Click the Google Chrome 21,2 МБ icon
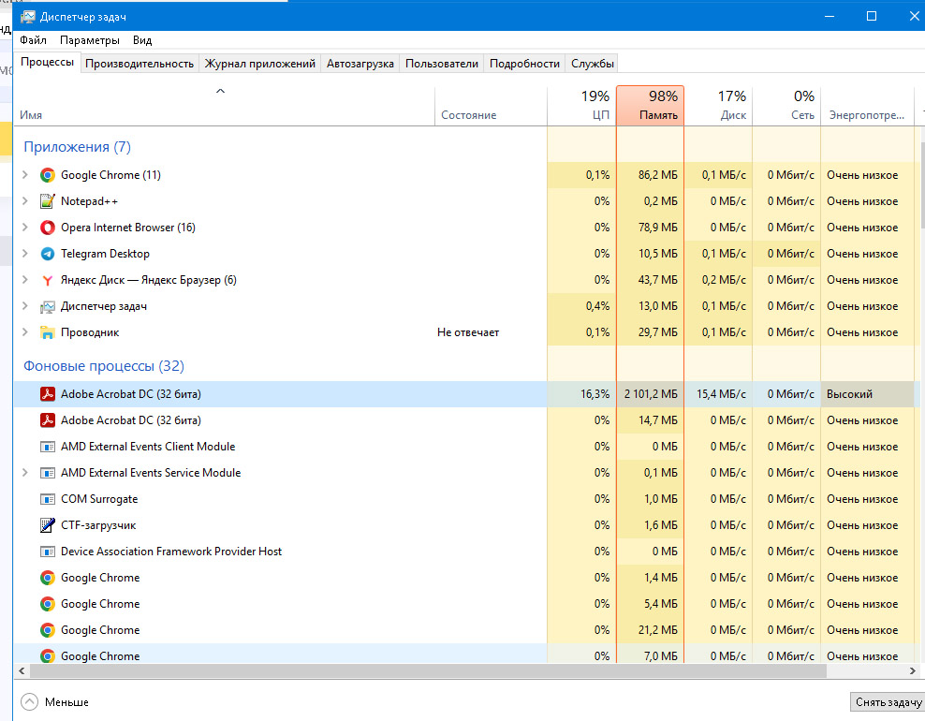Screen dimensions: 925x721 pyautogui.click(x=47, y=630)
